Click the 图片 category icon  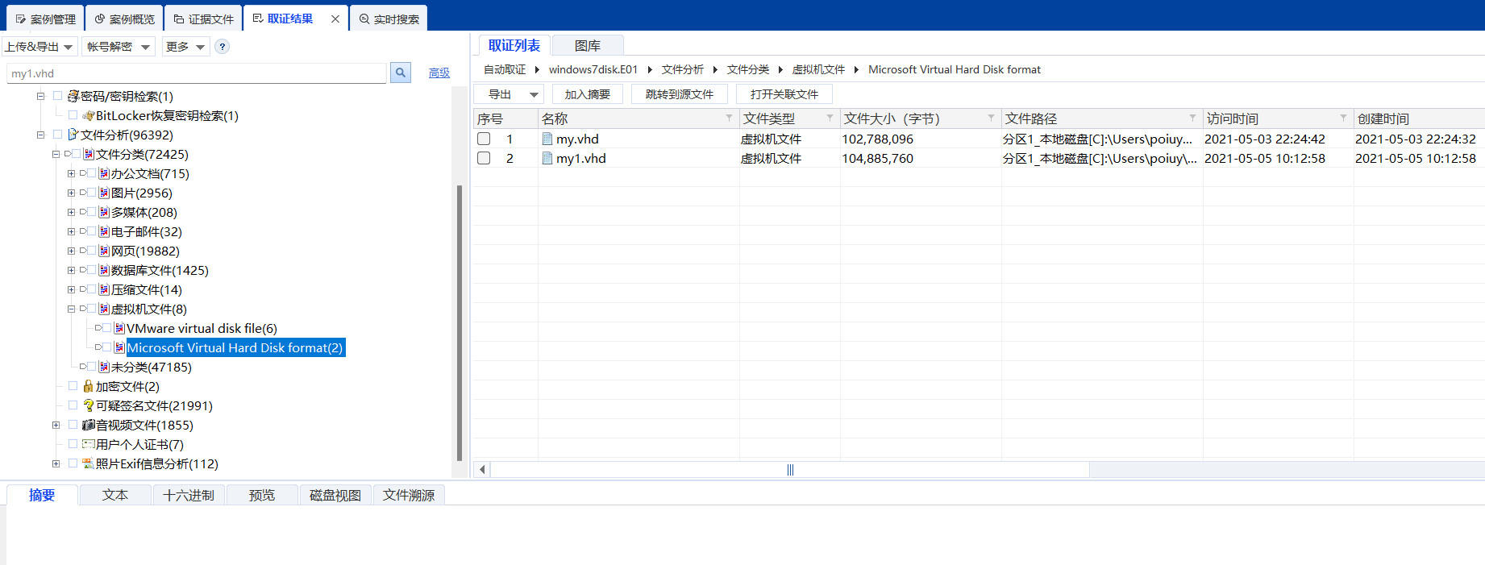(x=104, y=193)
